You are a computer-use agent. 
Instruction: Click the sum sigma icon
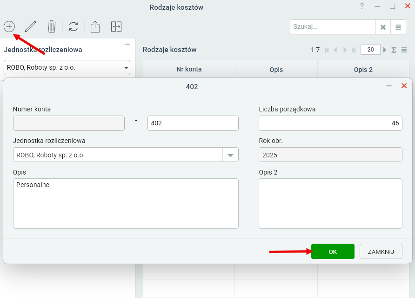point(394,50)
